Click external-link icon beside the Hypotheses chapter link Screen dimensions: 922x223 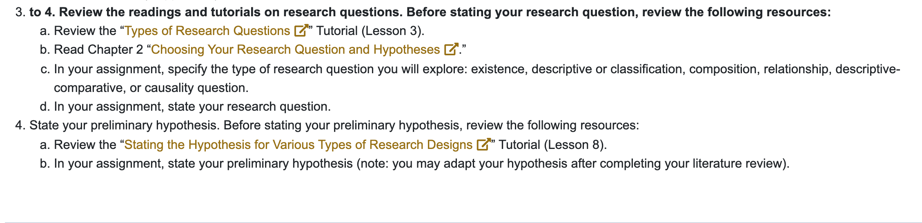tap(451, 49)
